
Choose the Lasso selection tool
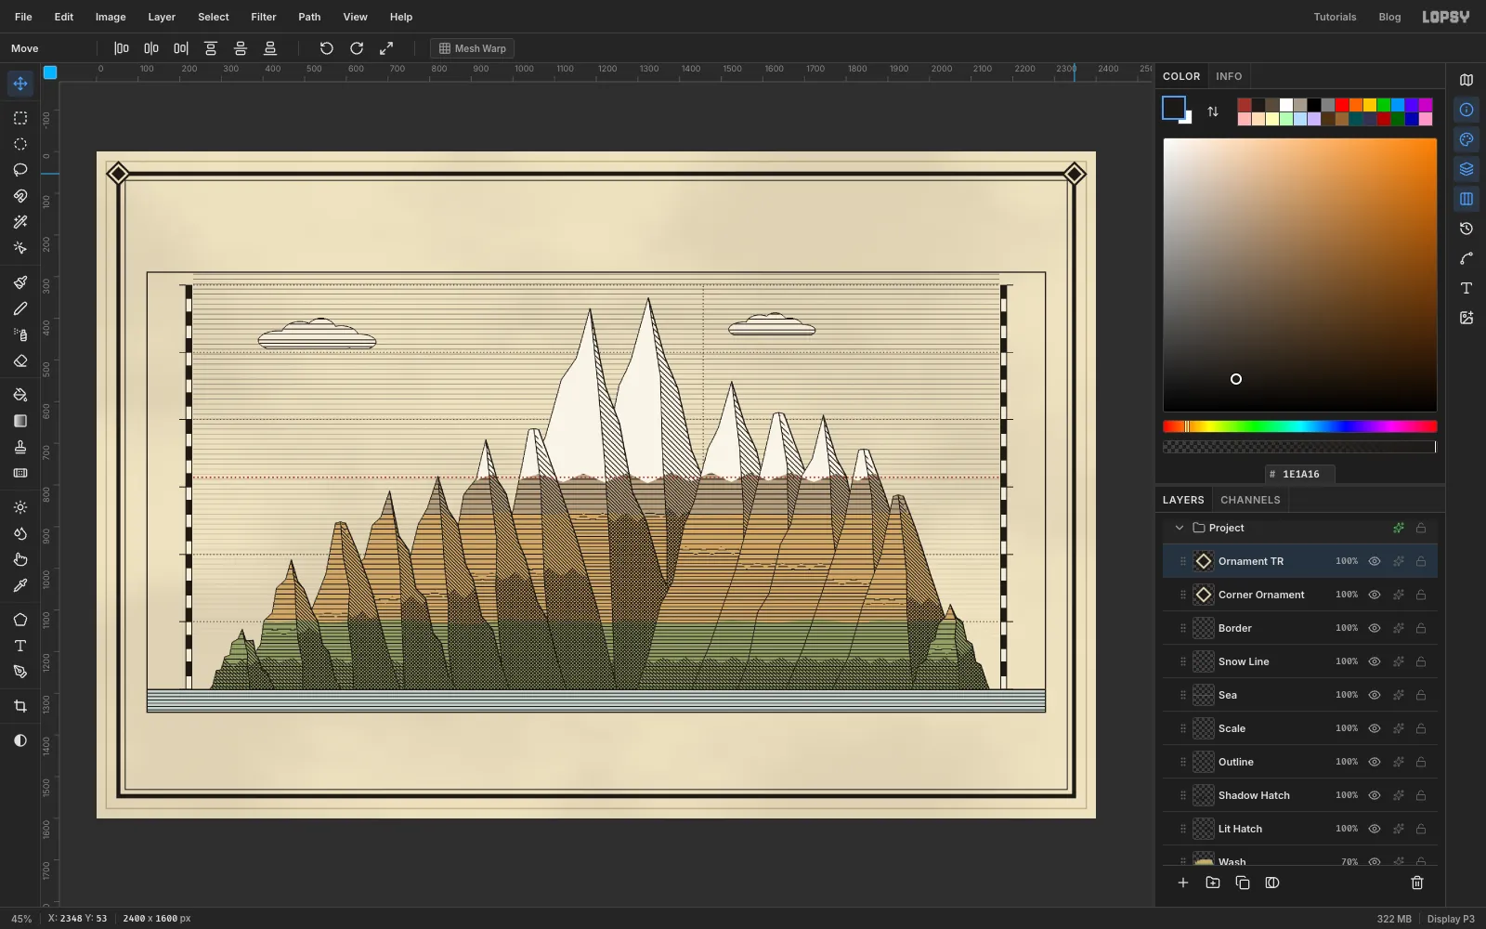(x=20, y=170)
